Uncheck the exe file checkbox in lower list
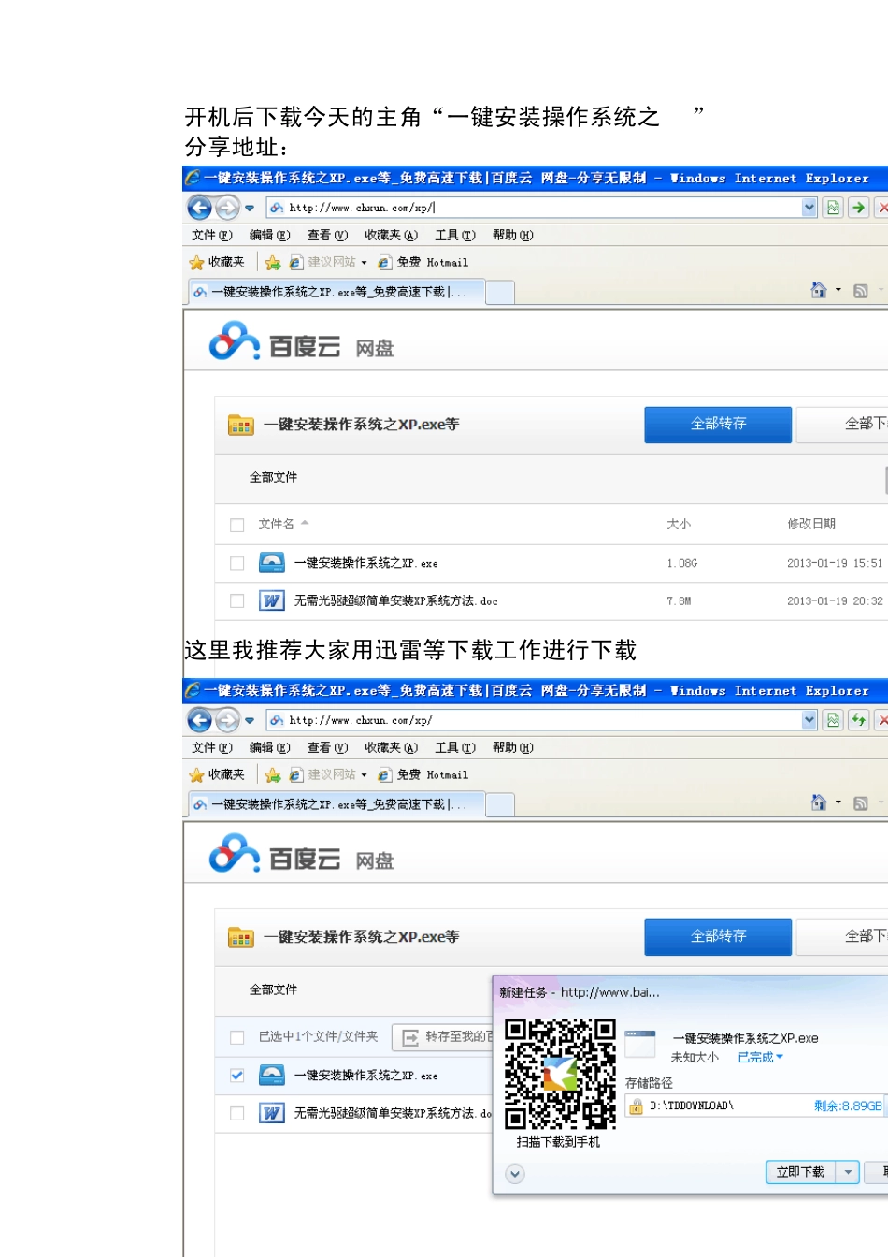 pos(237,1076)
